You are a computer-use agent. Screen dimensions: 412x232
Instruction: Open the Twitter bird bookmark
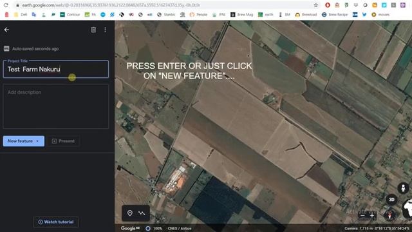point(364,15)
